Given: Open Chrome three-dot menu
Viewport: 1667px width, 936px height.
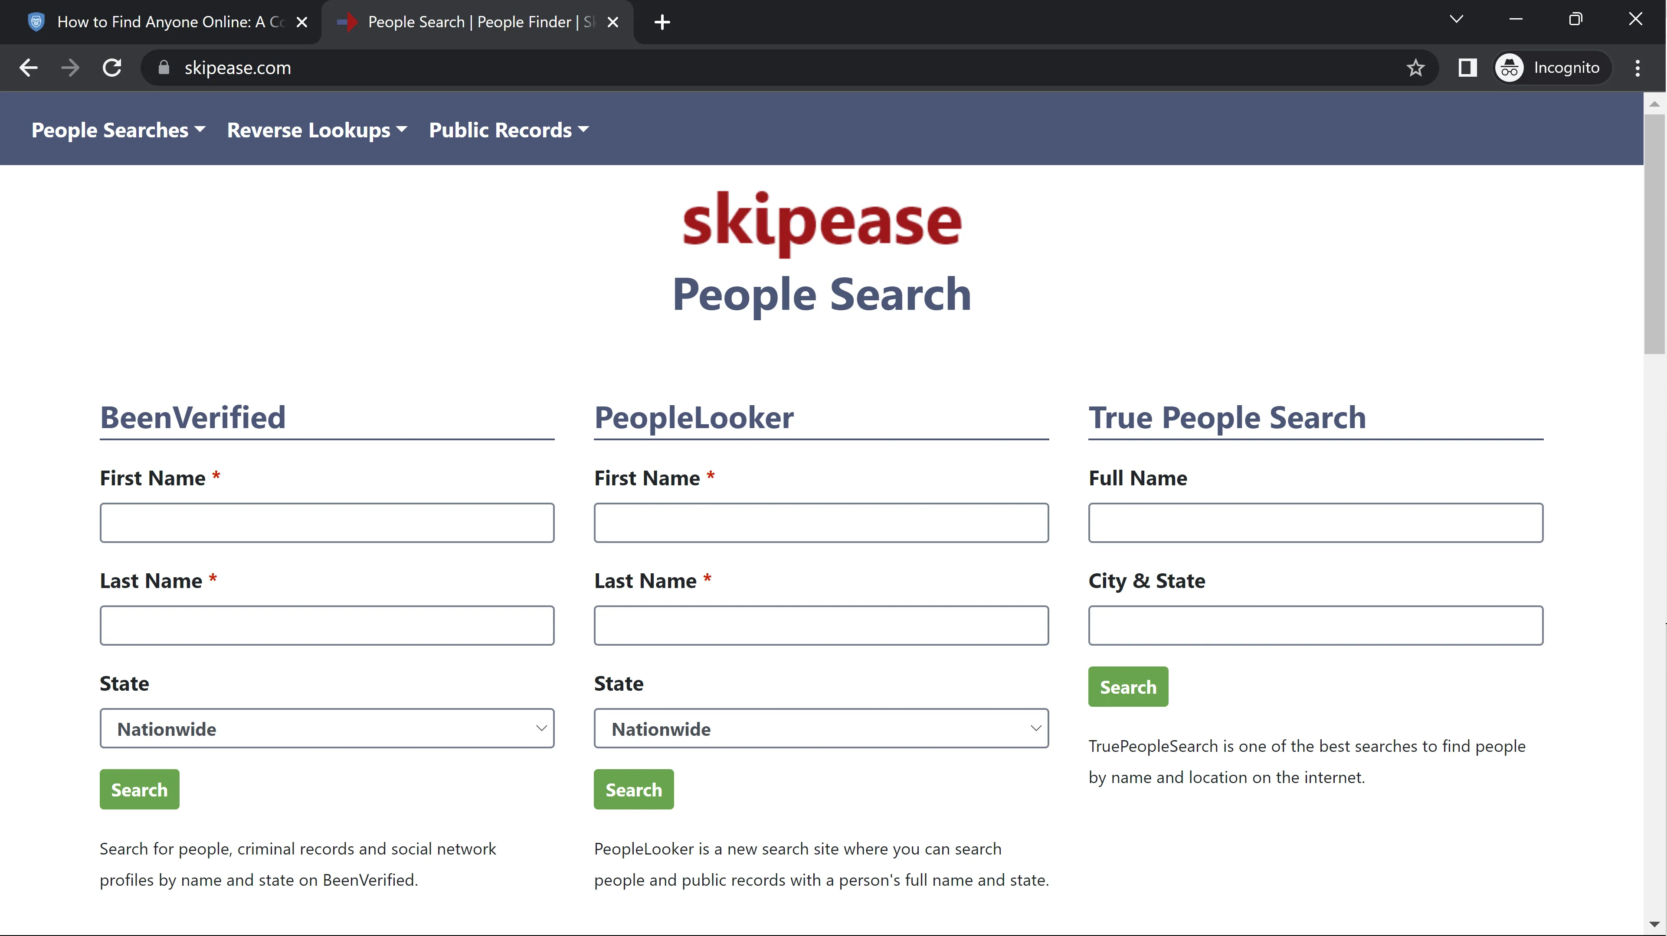Looking at the screenshot, I should [1637, 68].
